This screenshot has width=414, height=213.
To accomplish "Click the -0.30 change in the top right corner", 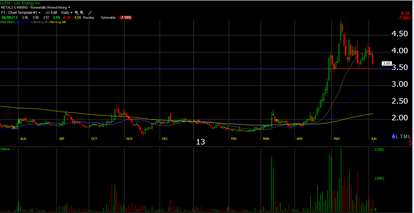I will (405, 14).
